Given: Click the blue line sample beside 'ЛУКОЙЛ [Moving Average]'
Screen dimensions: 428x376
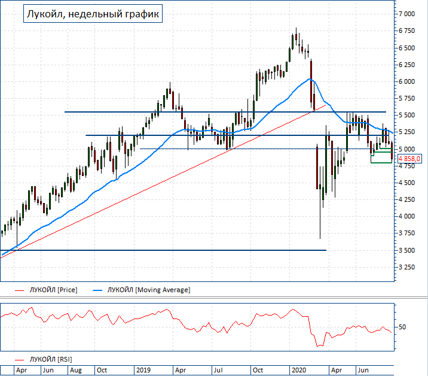Looking at the screenshot, I should 97,290.
